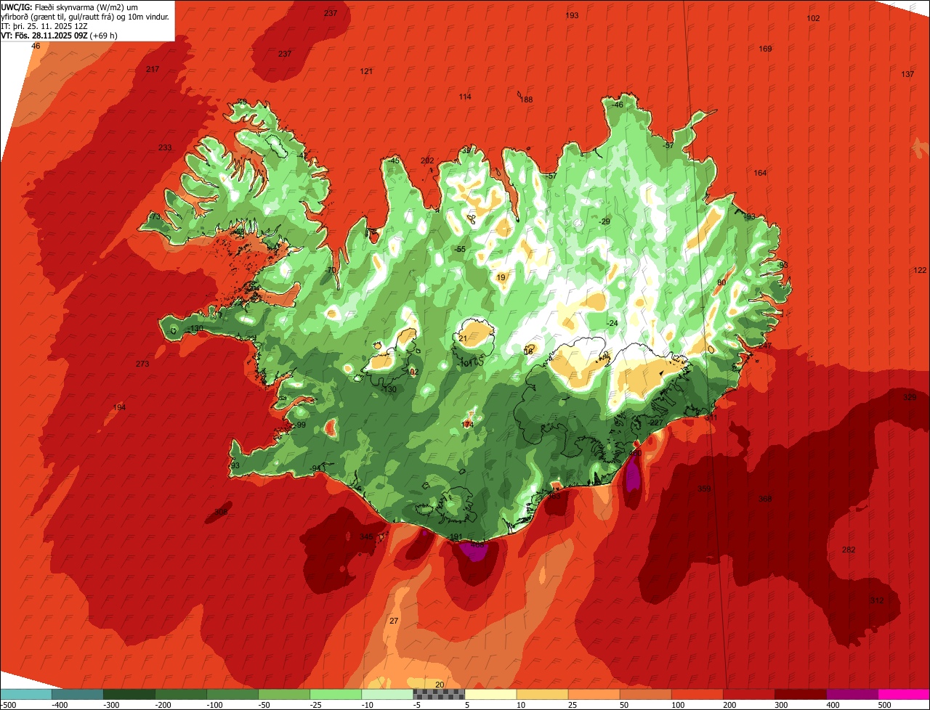
Task: Click the map value 19 in the northern highlands
Action: (501, 277)
